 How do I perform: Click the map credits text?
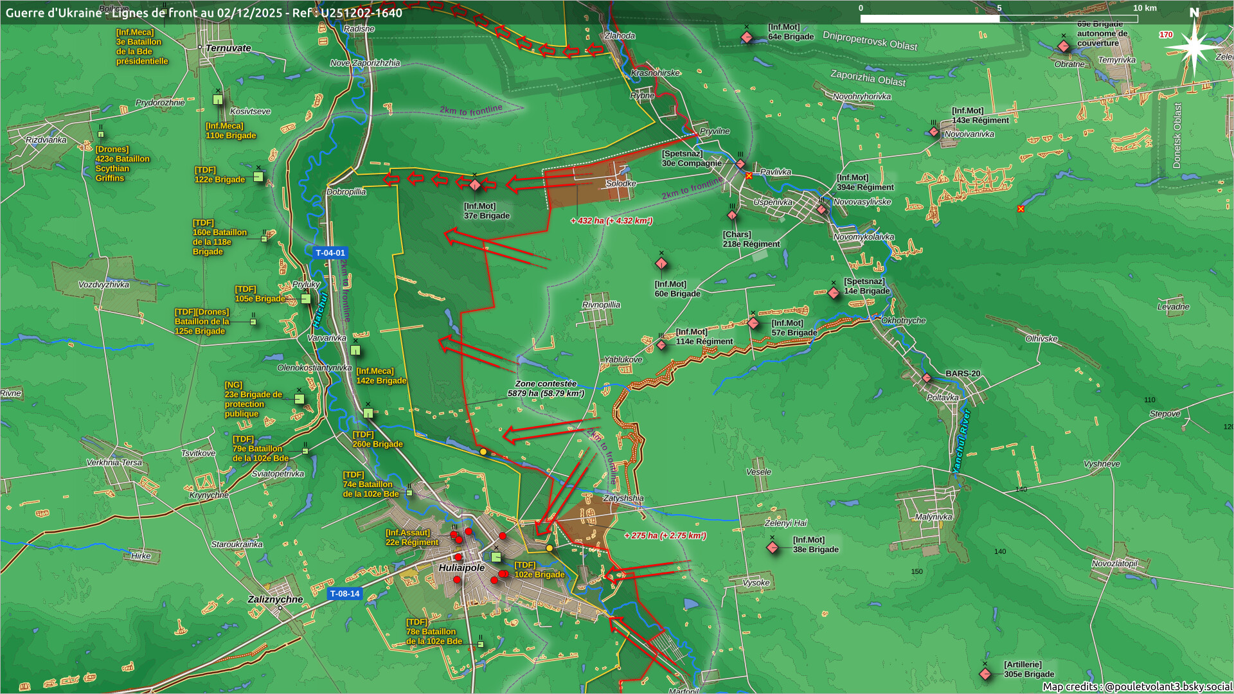pos(1137,686)
